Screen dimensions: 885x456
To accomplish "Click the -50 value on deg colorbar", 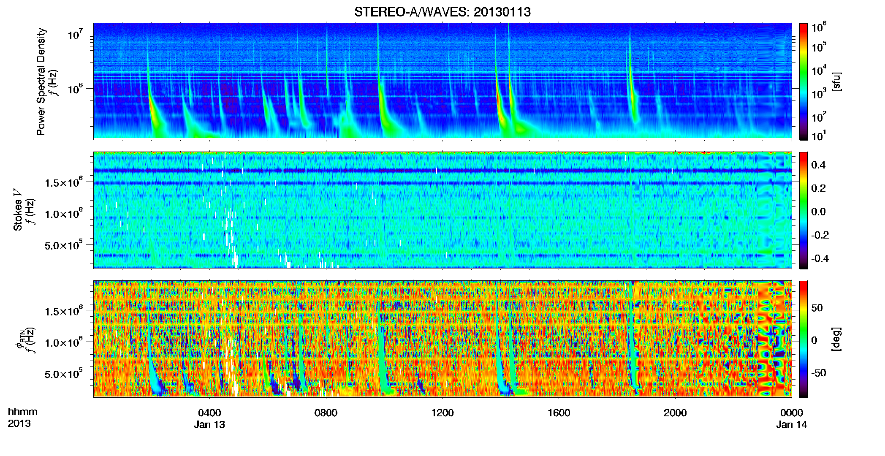I will pyautogui.click(x=818, y=373).
